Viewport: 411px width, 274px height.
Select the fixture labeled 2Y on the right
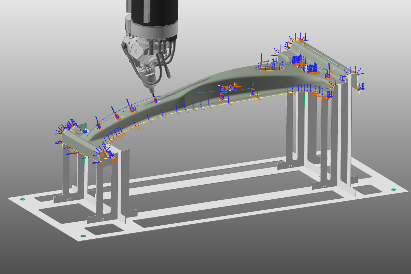coord(324,186)
